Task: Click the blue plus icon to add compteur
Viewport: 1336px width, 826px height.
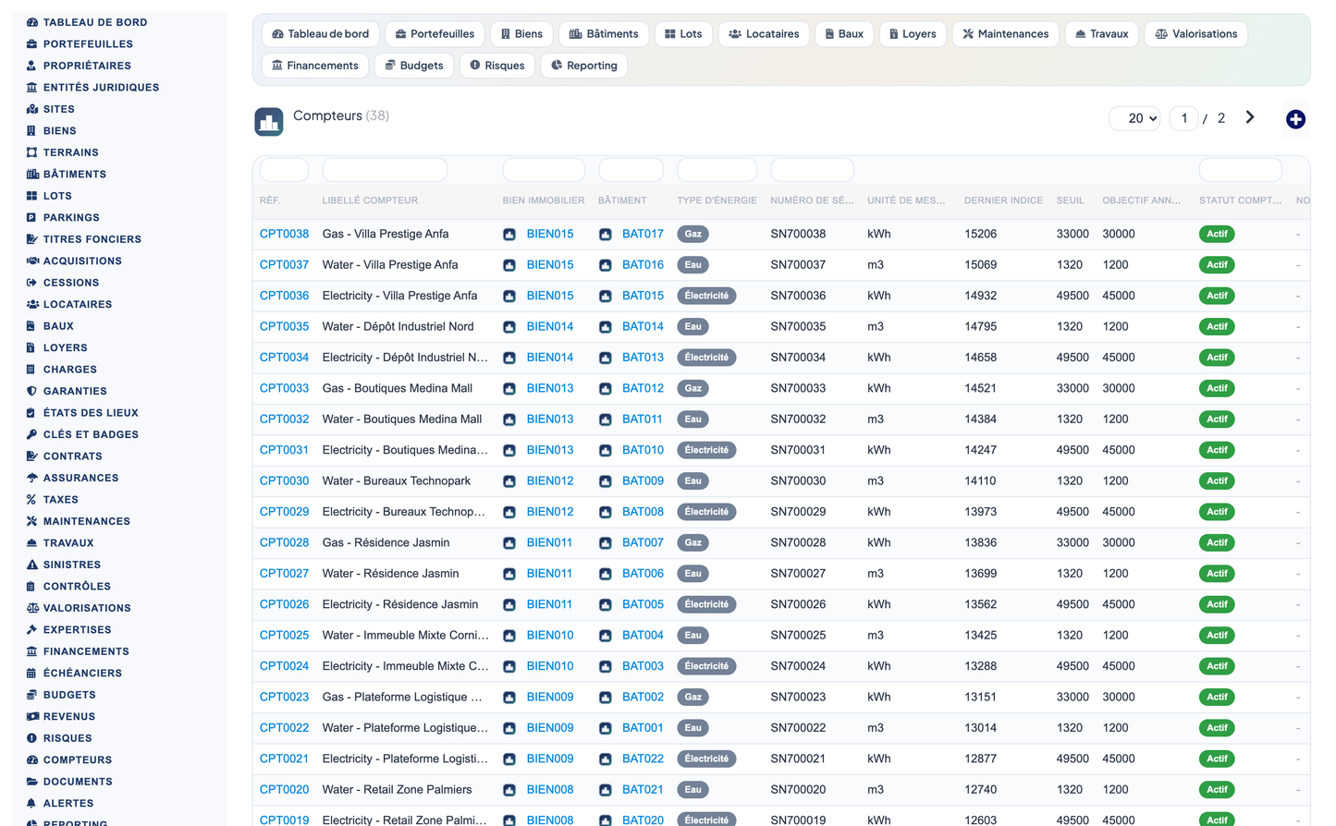Action: tap(1295, 119)
